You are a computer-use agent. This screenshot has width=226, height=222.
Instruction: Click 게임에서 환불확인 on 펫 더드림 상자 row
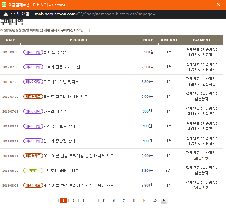(x=202, y=55)
